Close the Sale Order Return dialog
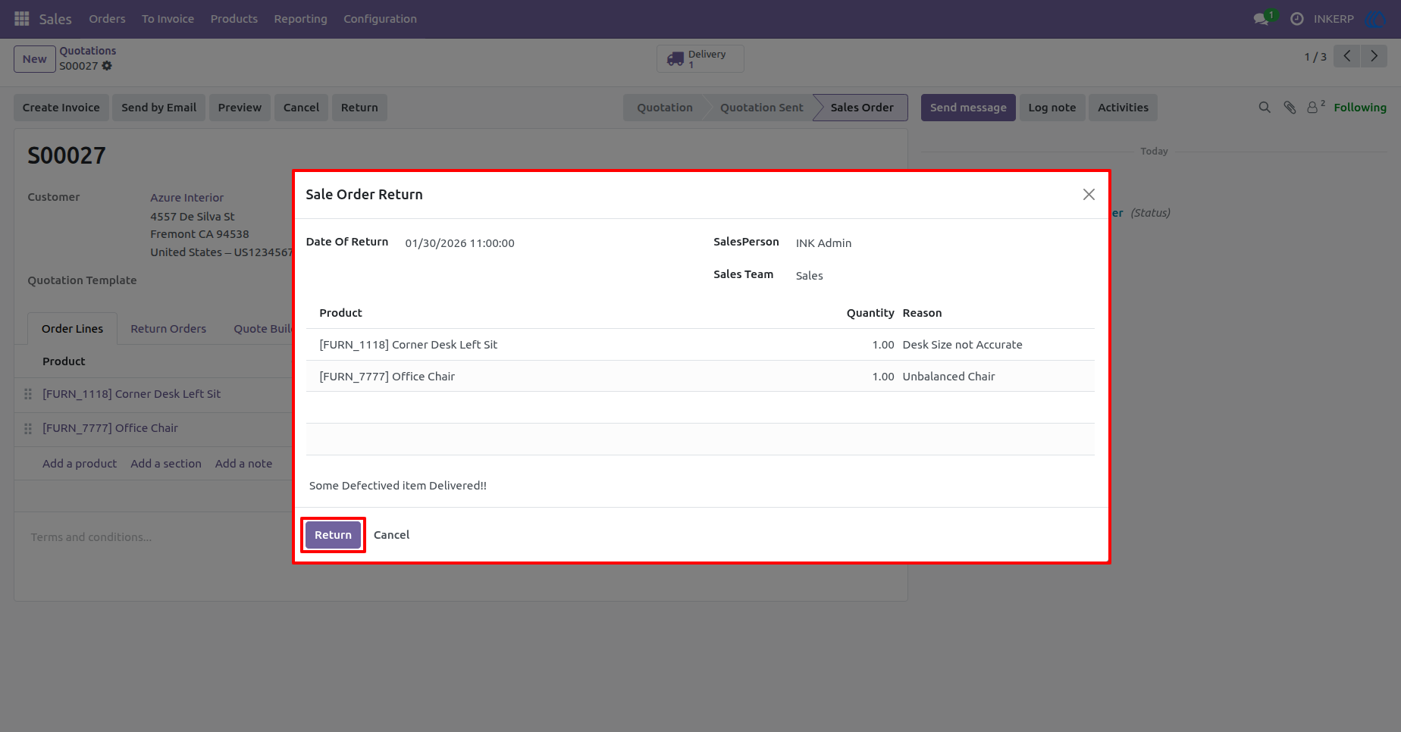Image resolution: width=1401 pixels, height=732 pixels. point(1089,195)
